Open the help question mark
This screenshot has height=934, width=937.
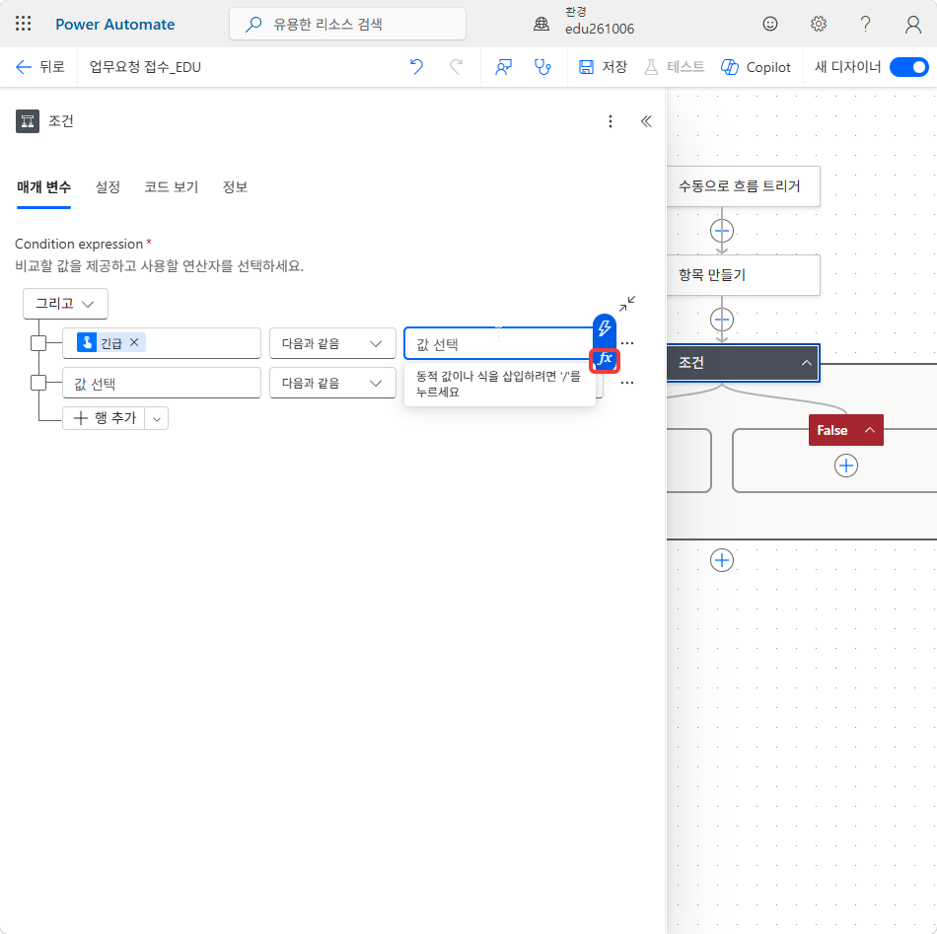[x=865, y=24]
